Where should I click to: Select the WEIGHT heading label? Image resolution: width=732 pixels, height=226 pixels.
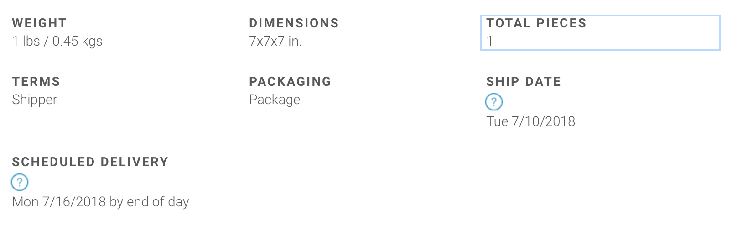point(39,23)
